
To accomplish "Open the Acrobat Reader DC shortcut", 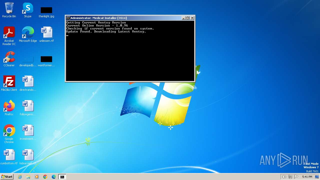I will click(x=9, y=36).
